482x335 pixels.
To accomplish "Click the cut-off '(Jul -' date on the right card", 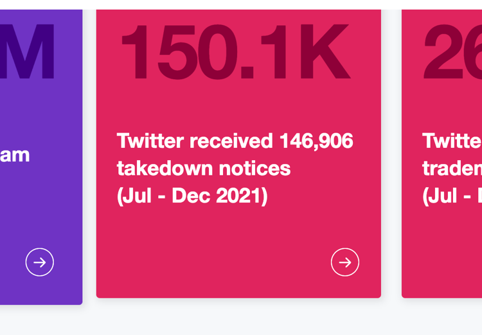I will coord(452,196).
